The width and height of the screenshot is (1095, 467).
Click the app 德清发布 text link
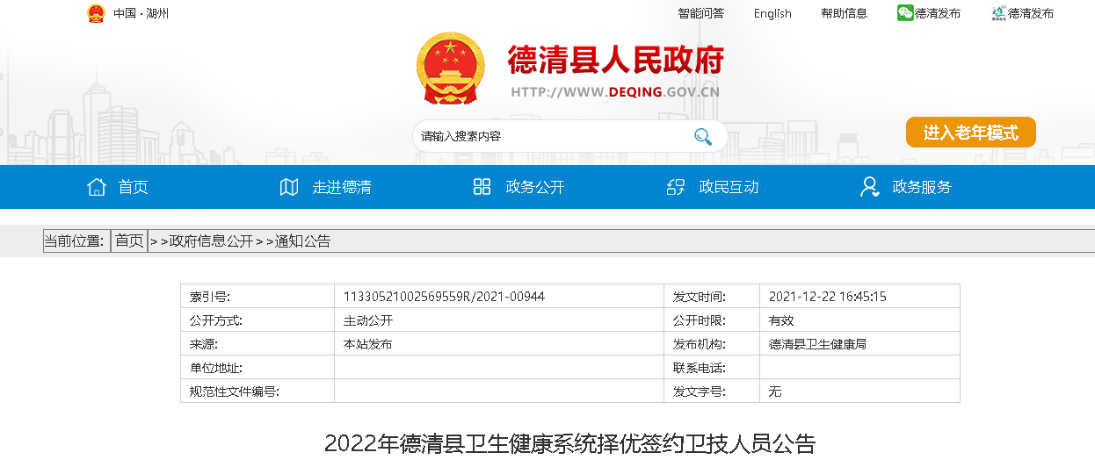point(1031,13)
